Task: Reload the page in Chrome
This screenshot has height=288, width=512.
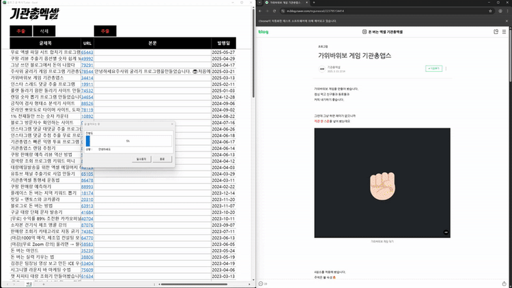Action: [274, 11]
